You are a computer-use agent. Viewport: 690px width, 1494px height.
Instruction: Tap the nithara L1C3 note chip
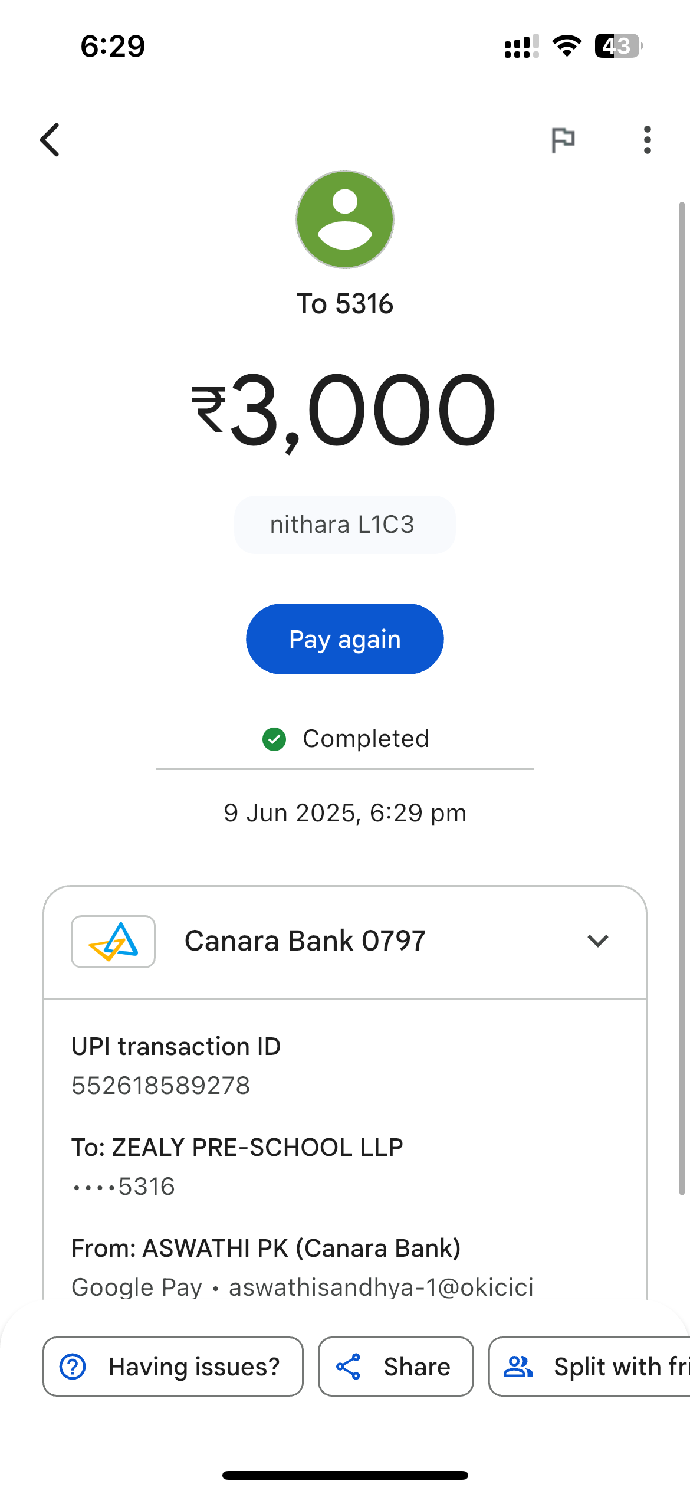pyautogui.click(x=344, y=525)
